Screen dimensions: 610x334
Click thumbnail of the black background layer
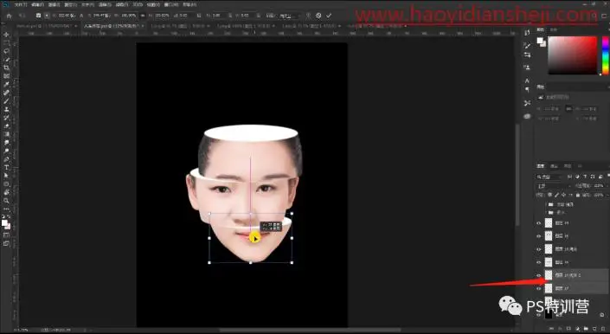549,315
